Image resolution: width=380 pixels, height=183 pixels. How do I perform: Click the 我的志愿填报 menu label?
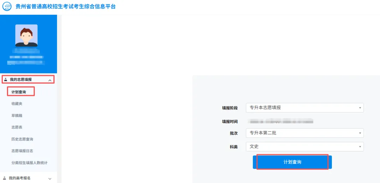coord(21,79)
